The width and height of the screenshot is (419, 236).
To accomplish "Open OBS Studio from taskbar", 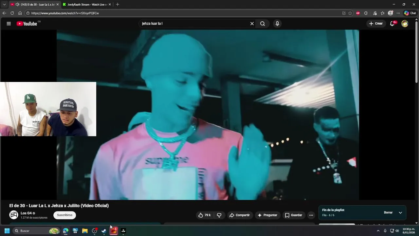I will pos(94,231).
